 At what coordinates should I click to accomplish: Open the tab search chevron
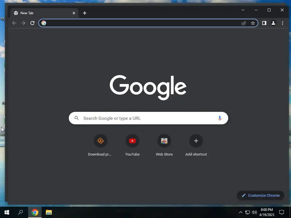click(x=243, y=10)
